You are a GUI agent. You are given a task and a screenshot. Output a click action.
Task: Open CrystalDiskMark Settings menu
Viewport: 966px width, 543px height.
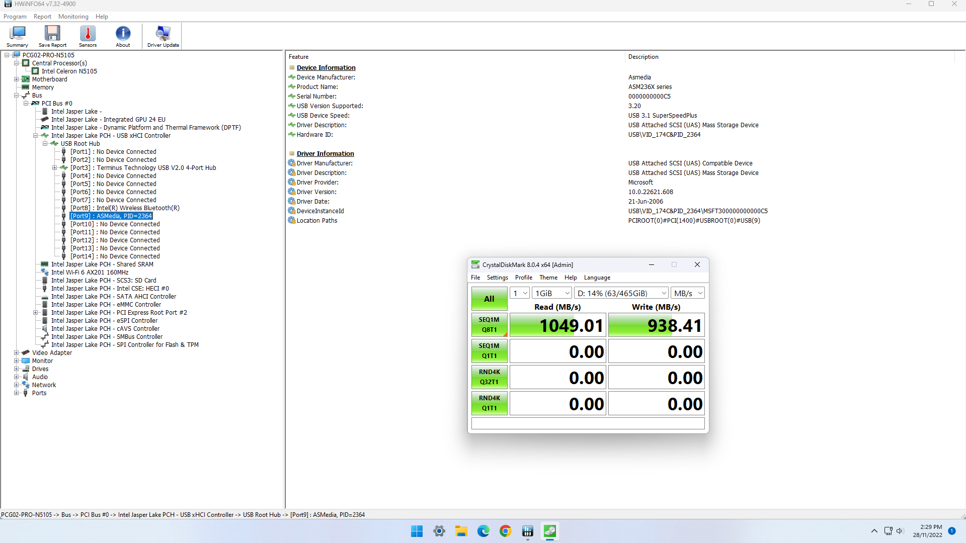pyautogui.click(x=498, y=278)
